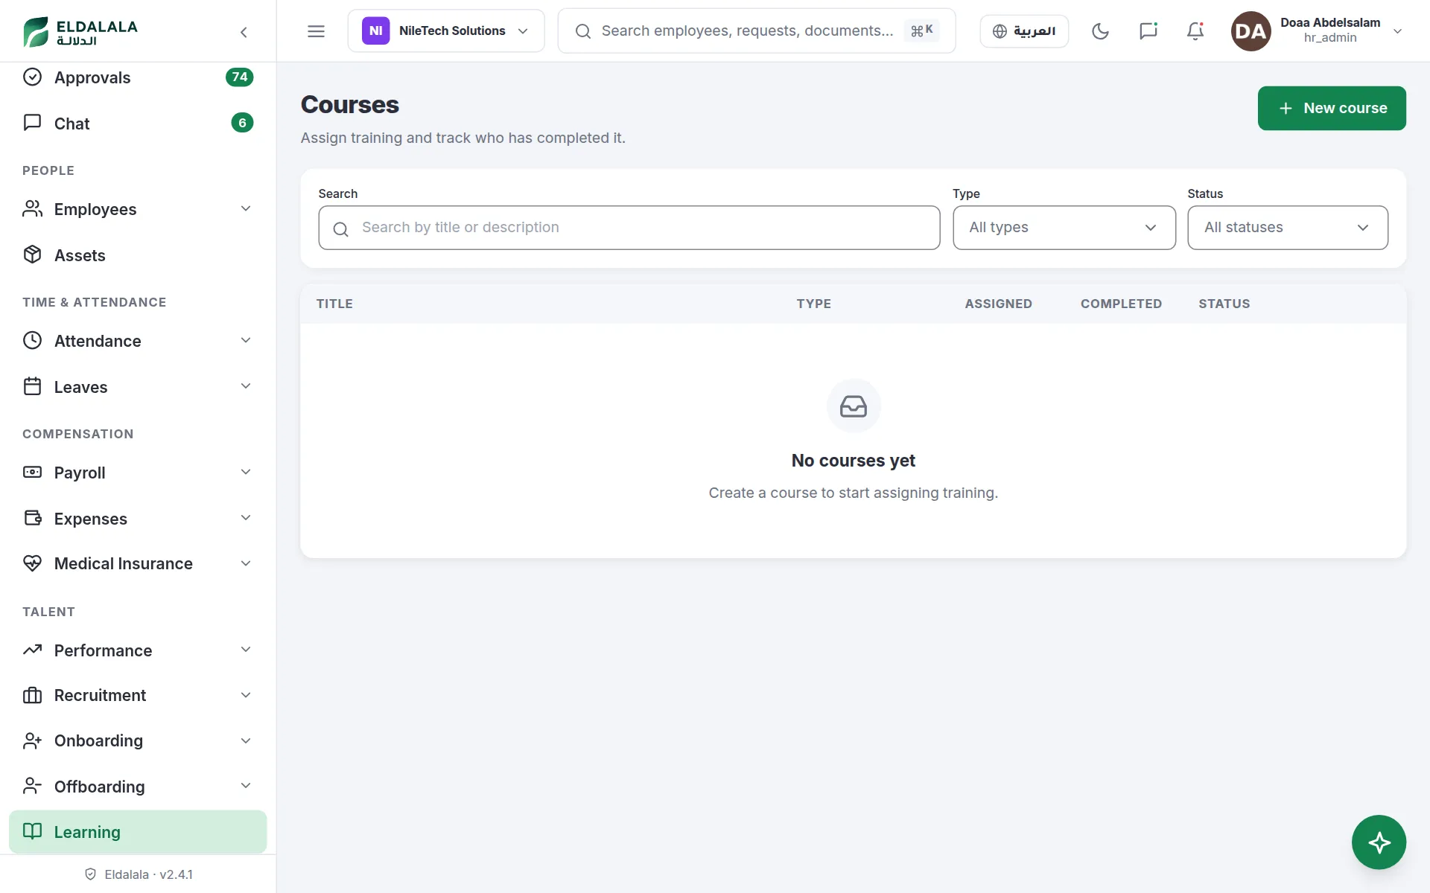1430x893 pixels.
Task: Click the Recruitment briefcase icon
Action: coord(32,695)
